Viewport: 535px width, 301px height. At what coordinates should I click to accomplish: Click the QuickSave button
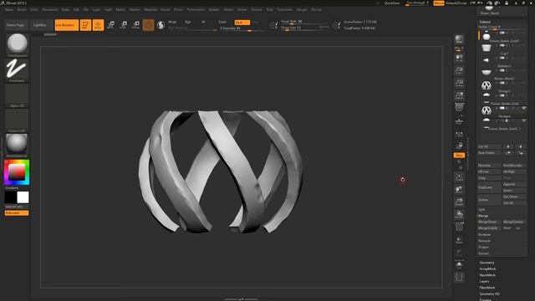pos(392,3)
